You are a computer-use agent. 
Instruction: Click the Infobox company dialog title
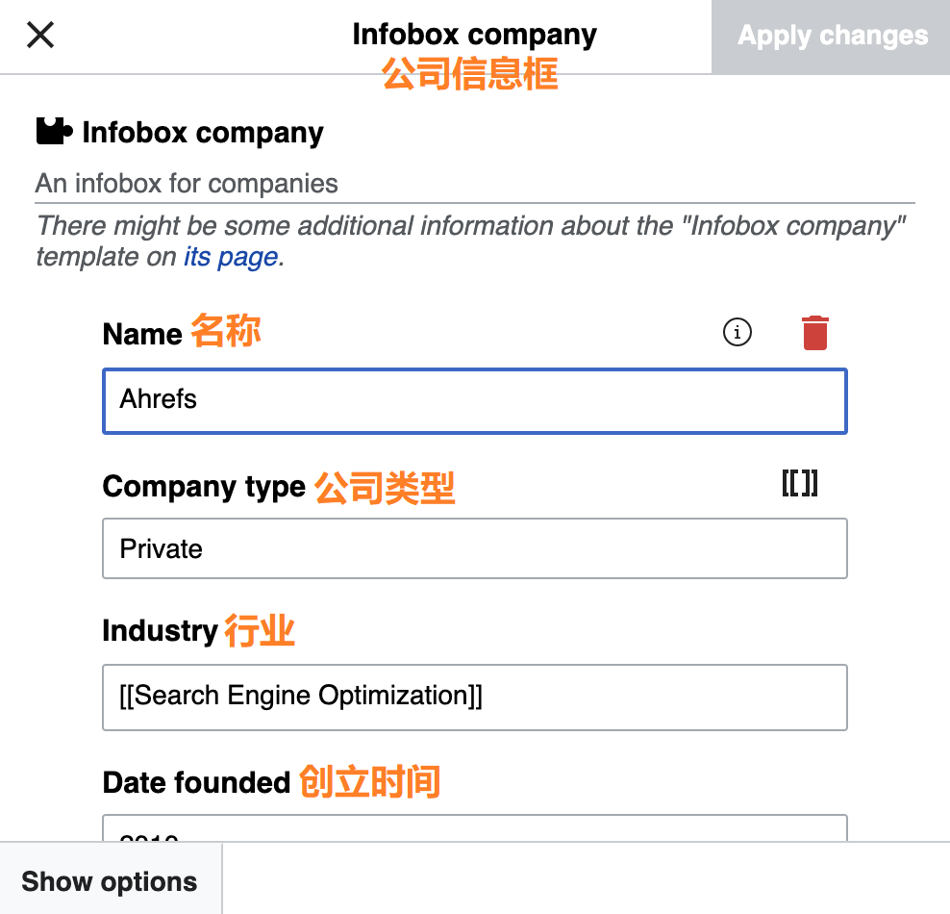(x=474, y=35)
